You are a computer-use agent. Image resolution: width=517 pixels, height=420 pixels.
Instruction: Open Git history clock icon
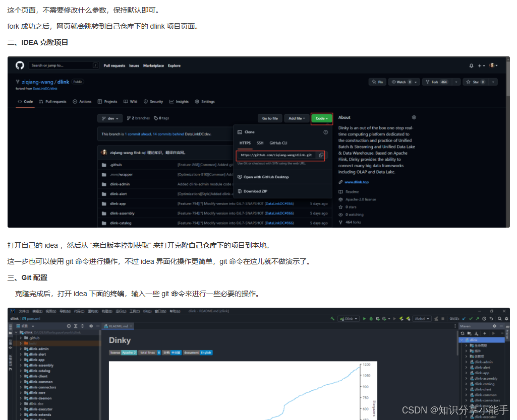click(484, 319)
